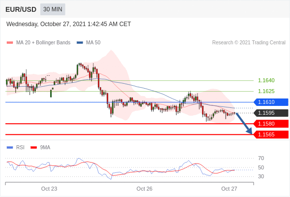Viewport: 290px width, 197px height.
Task: Select the blue 1.1610 pivot price tag
Action: coord(271,102)
